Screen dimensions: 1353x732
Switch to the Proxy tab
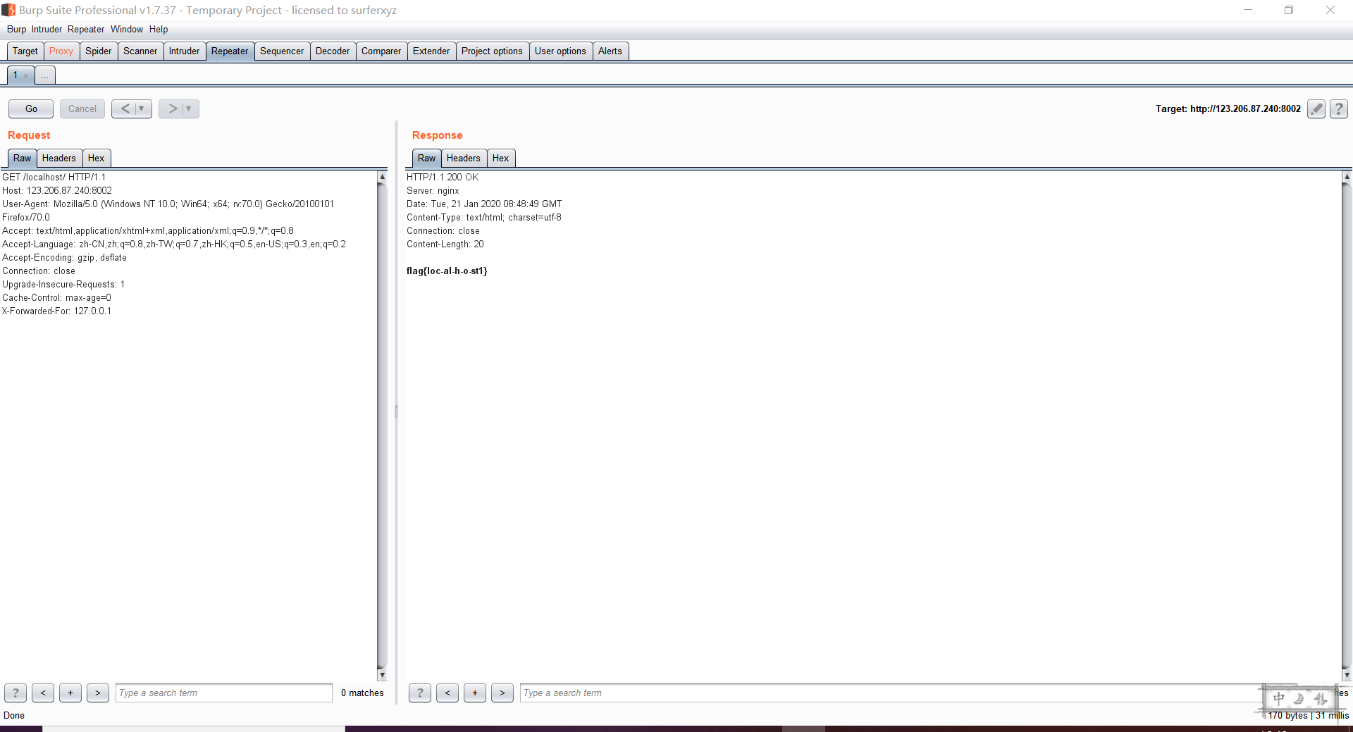pyautogui.click(x=61, y=51)
